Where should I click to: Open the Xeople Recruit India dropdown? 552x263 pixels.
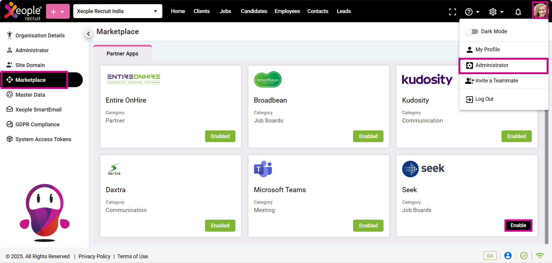(118, 11)
